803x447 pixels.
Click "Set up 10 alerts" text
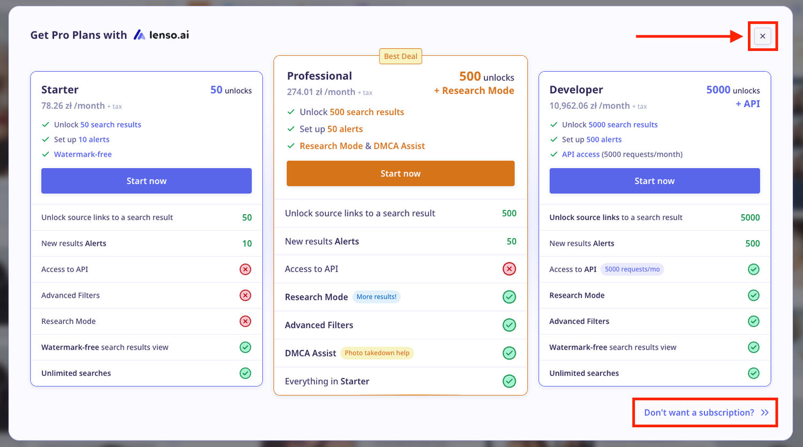tap(81, 140)
